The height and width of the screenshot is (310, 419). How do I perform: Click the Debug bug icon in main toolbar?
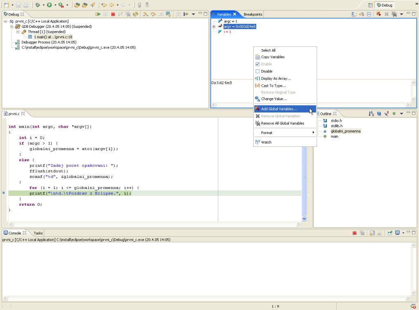coord(38,5)
